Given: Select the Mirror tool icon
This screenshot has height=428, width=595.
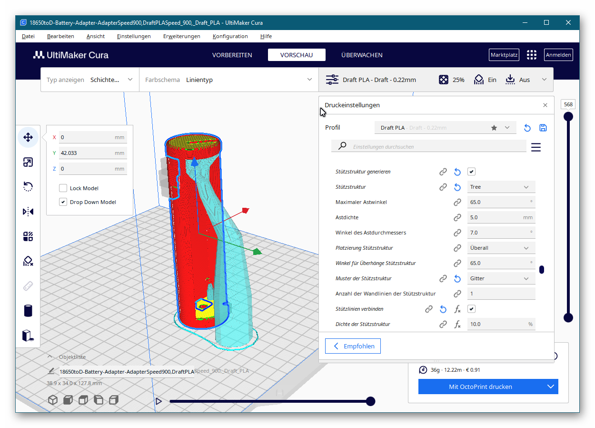Looking at the screenshot, I should click(28, 212).
